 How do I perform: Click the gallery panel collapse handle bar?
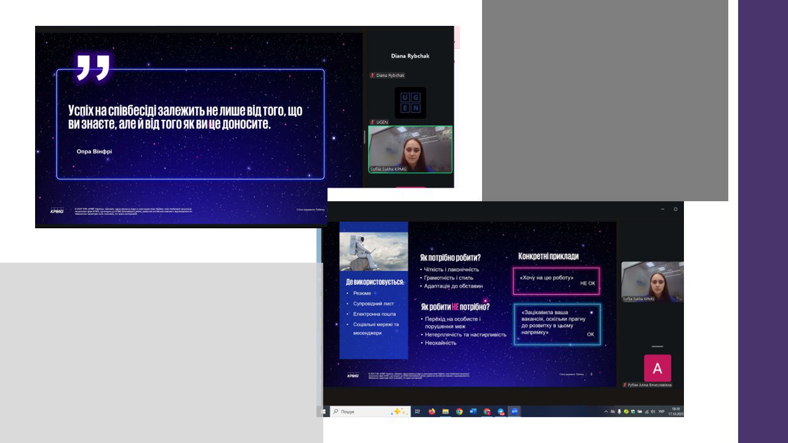click(657, 346)
